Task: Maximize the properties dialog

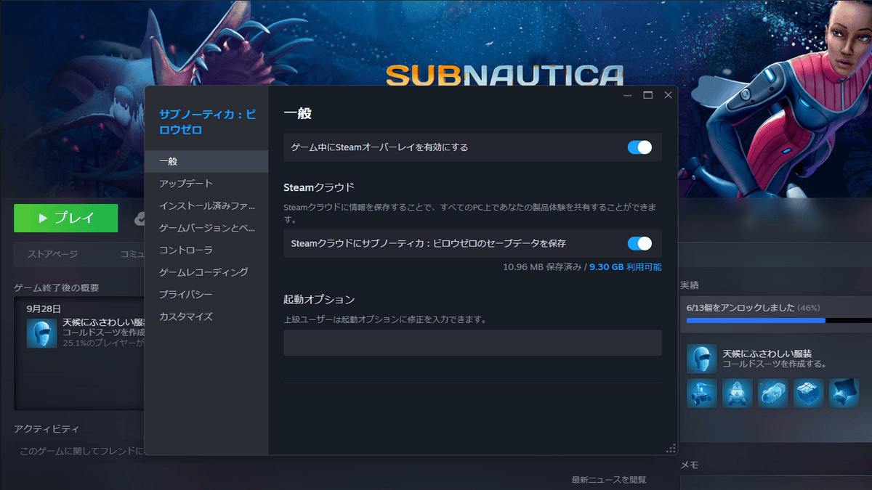Action: pyautogui.click(x=648, y=95)
